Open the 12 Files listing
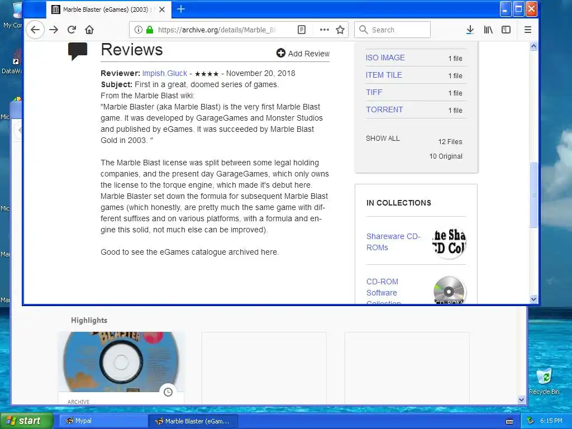 (x=450, y=141)
